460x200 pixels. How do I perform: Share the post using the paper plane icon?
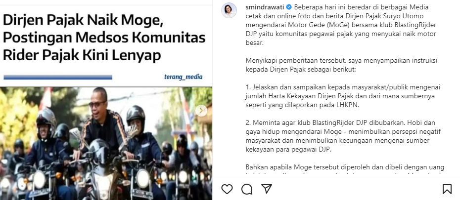267,189
